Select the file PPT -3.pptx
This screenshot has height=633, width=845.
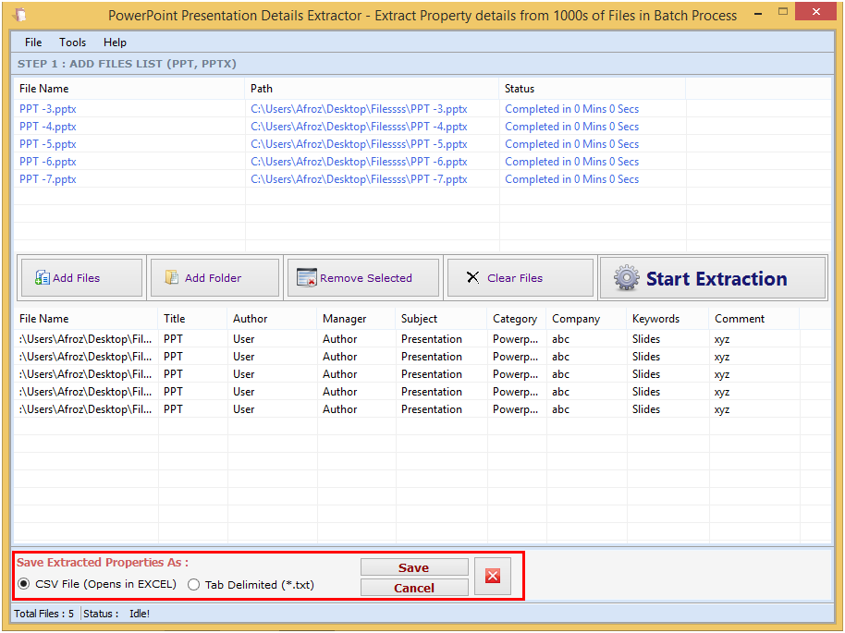47,109
